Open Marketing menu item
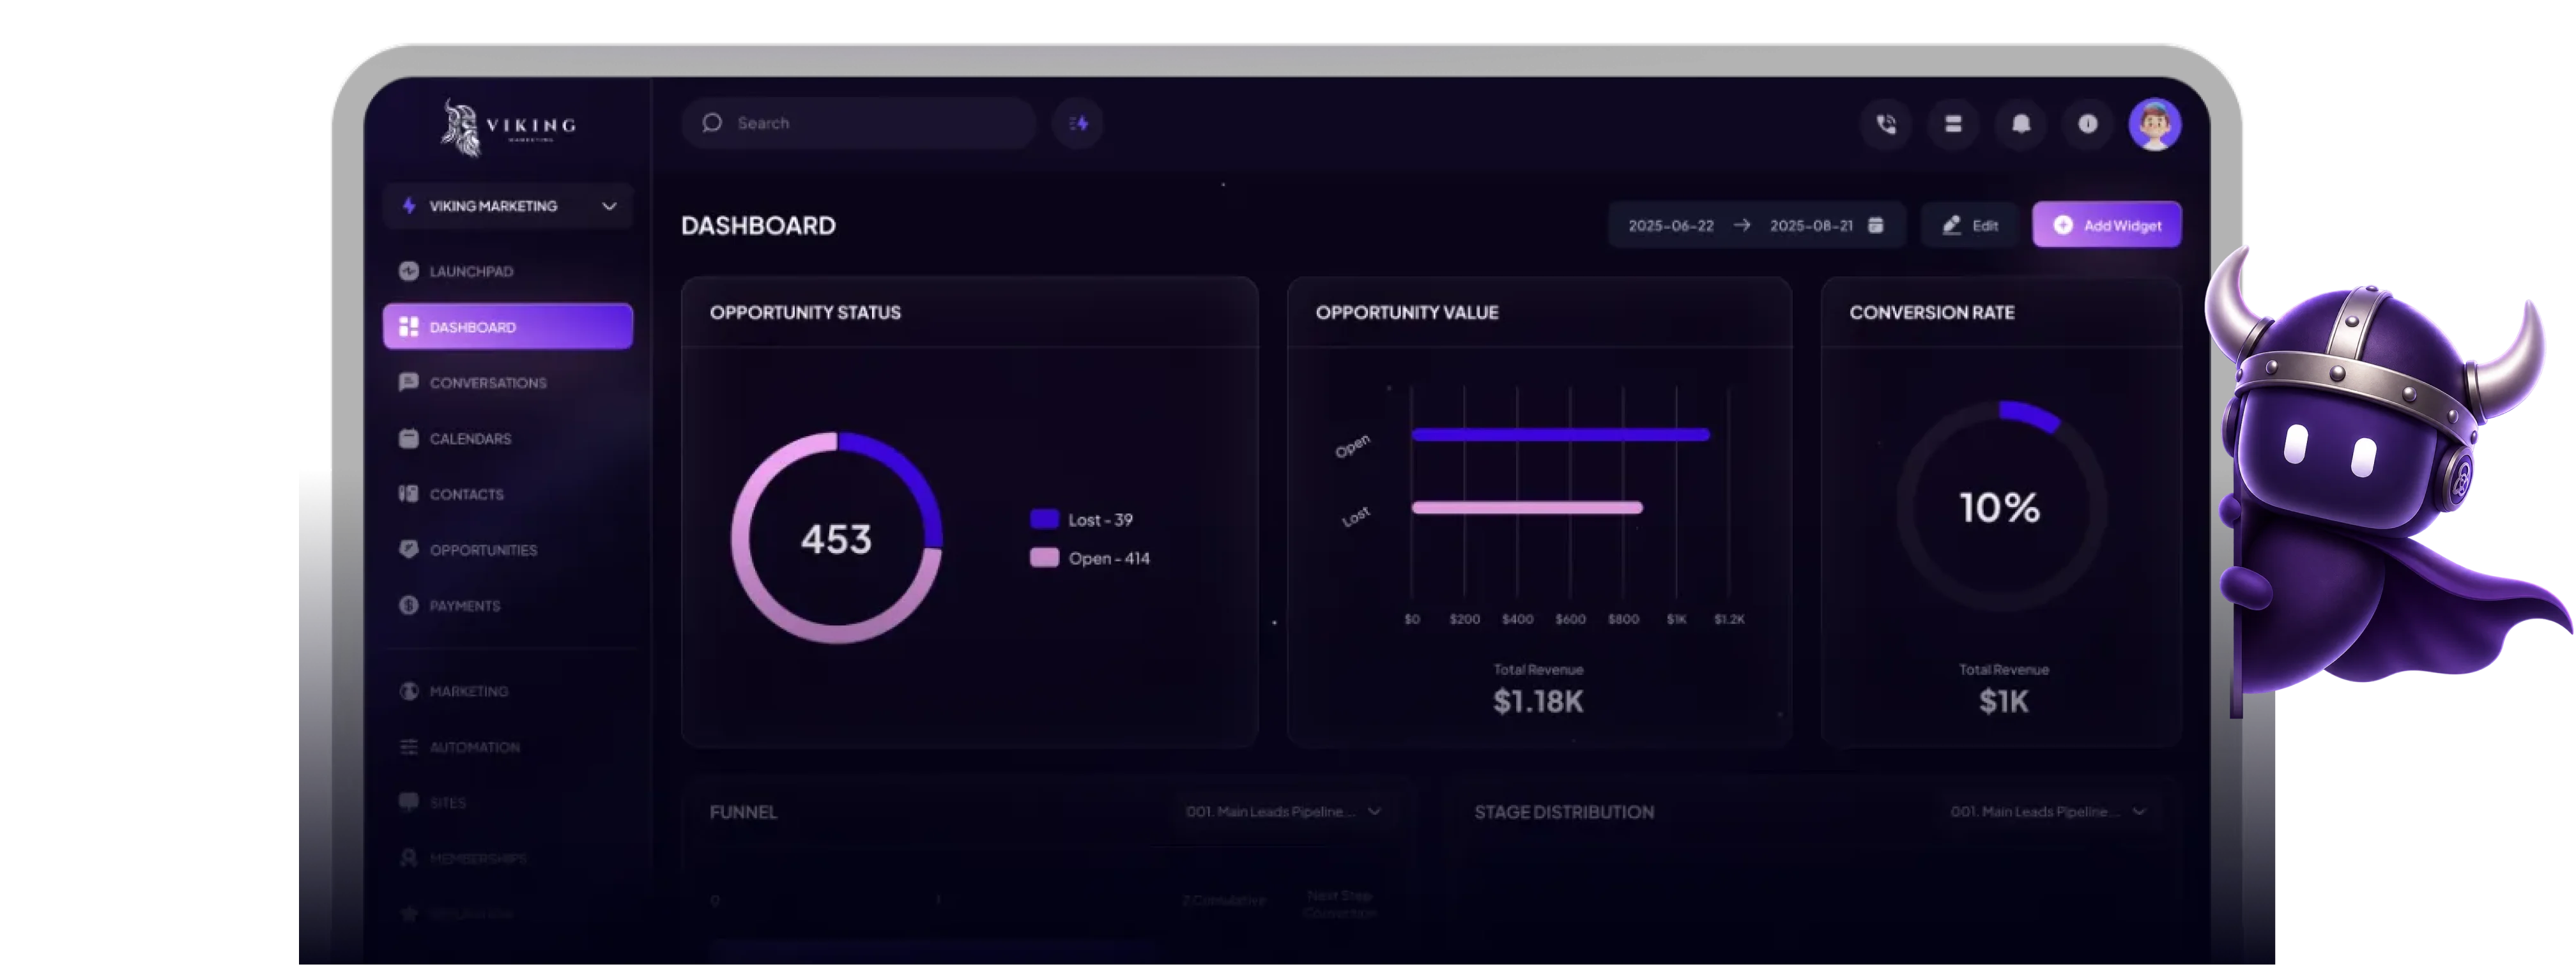 click(x=508, y=692)
